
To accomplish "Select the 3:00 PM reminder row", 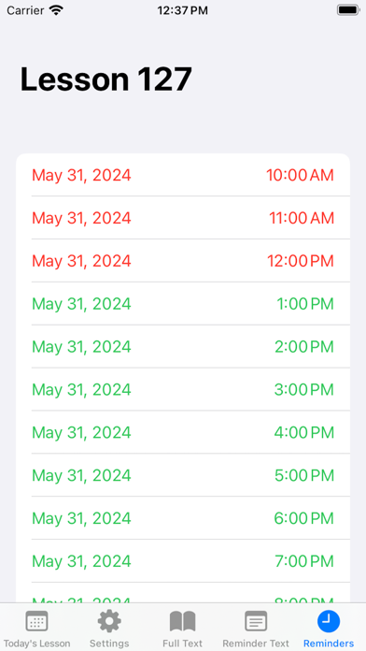I will (x=183, y=389).
